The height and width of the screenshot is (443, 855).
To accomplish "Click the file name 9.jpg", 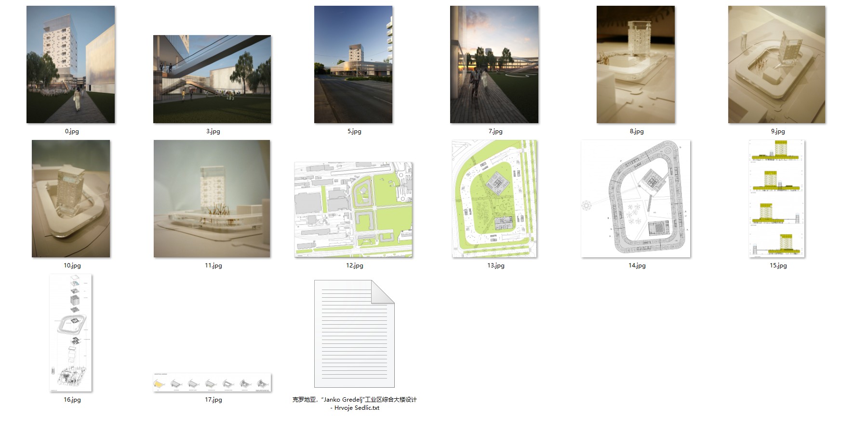I will (778, 131).
